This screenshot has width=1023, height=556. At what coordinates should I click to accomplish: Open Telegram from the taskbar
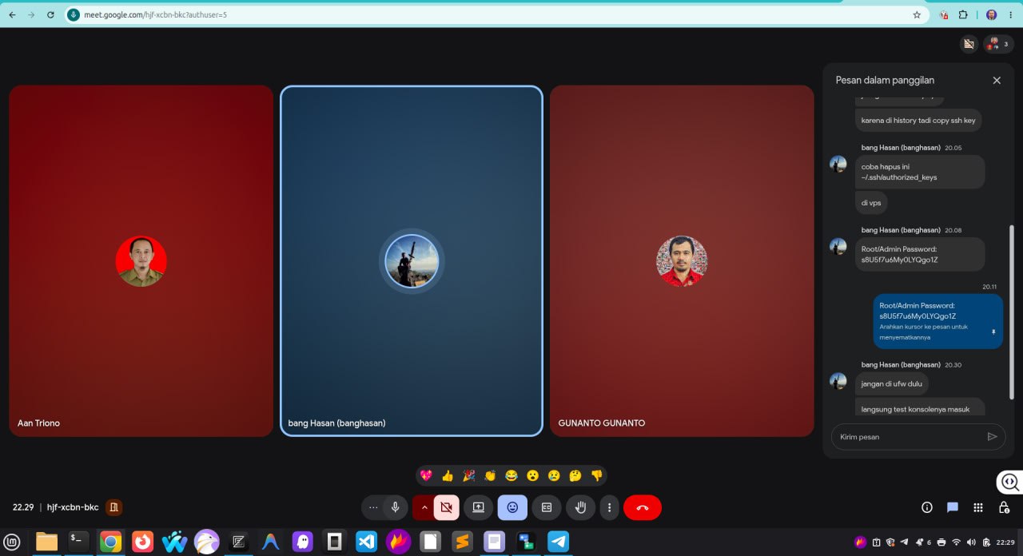click(x=558, y=542)
